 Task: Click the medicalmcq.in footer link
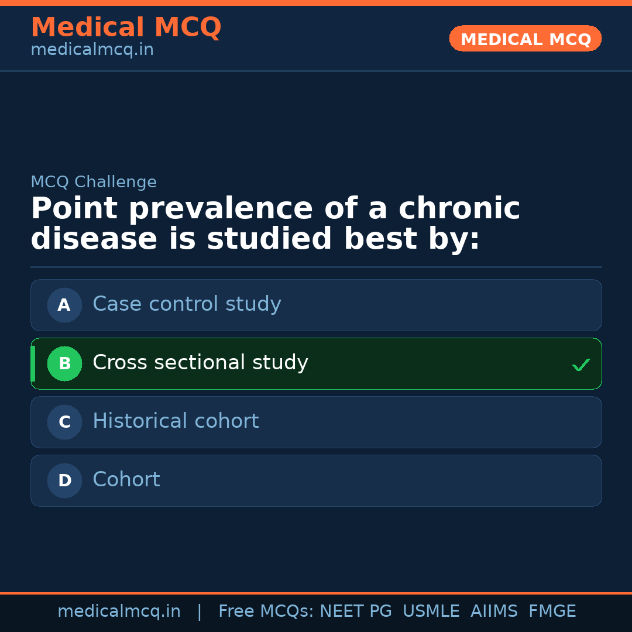[119, 610]
